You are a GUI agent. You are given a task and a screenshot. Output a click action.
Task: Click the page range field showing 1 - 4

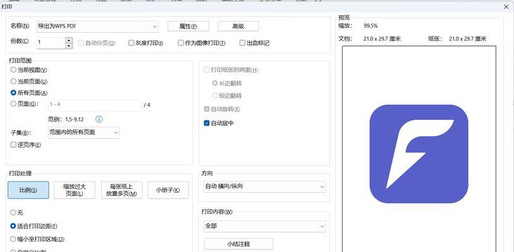95,105
